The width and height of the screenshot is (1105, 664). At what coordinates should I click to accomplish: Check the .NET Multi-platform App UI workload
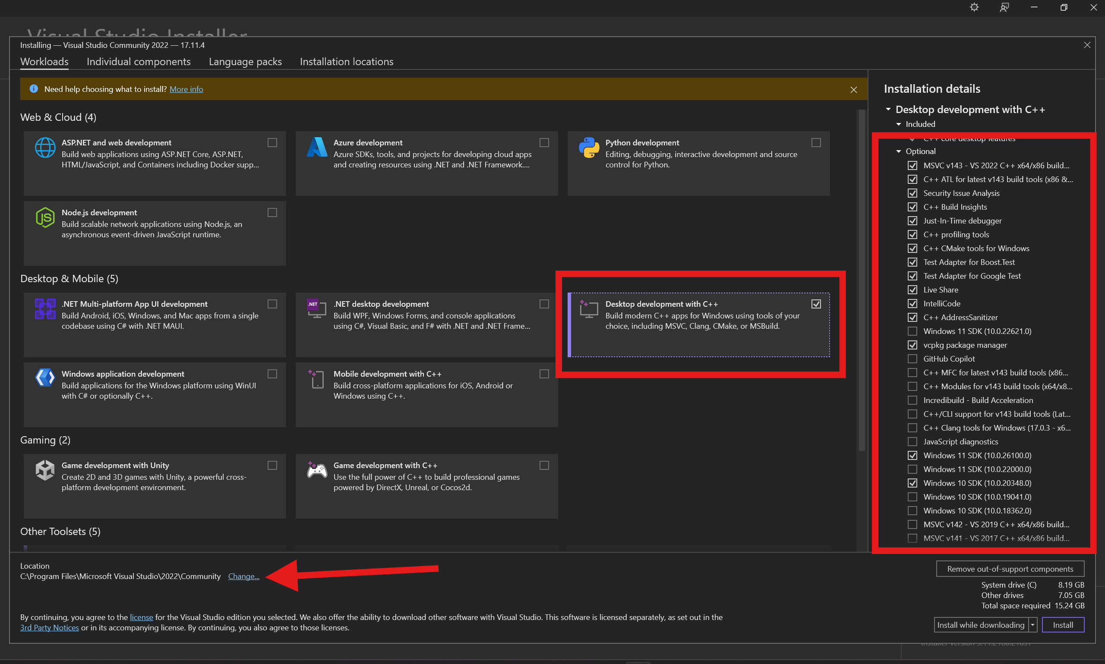tap(272, 304)
